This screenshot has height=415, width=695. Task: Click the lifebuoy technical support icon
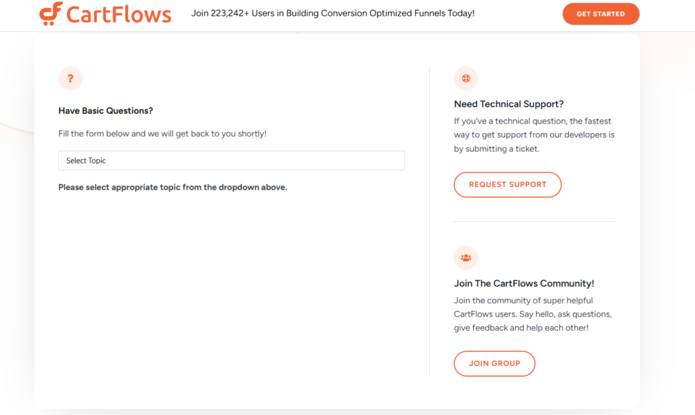click(x=466, y=78)
